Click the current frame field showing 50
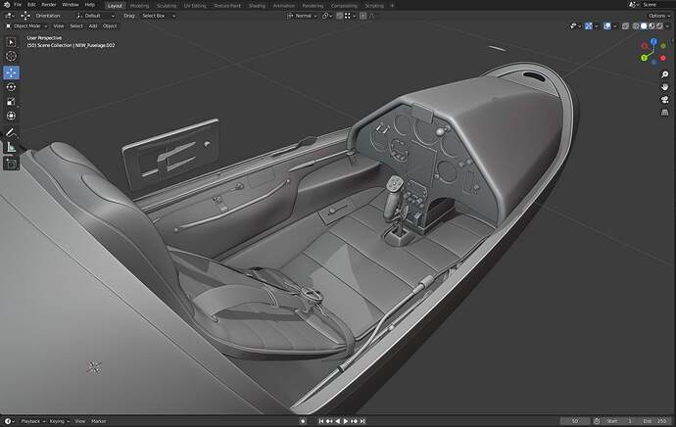The image size is (676, 427). point(574,421)
